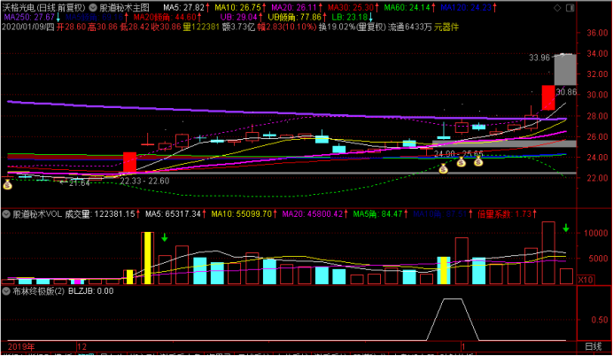Viewport: 613px width, 356px height.
Task: Click the money bag icon at the far left
Action: click(7, 184)
